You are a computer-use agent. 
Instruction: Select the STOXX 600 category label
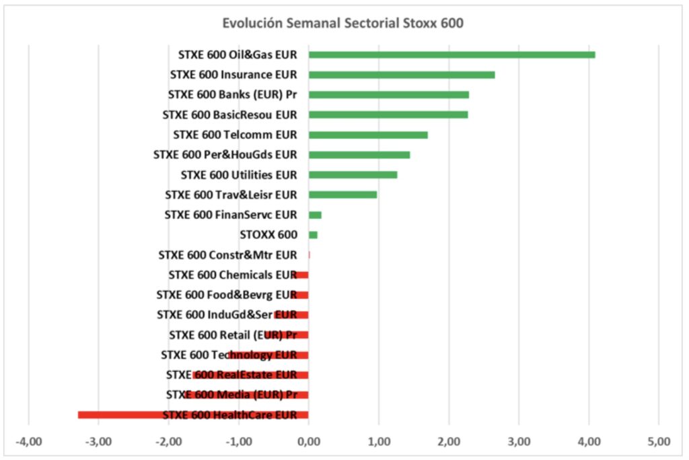[x=268, y=235]
